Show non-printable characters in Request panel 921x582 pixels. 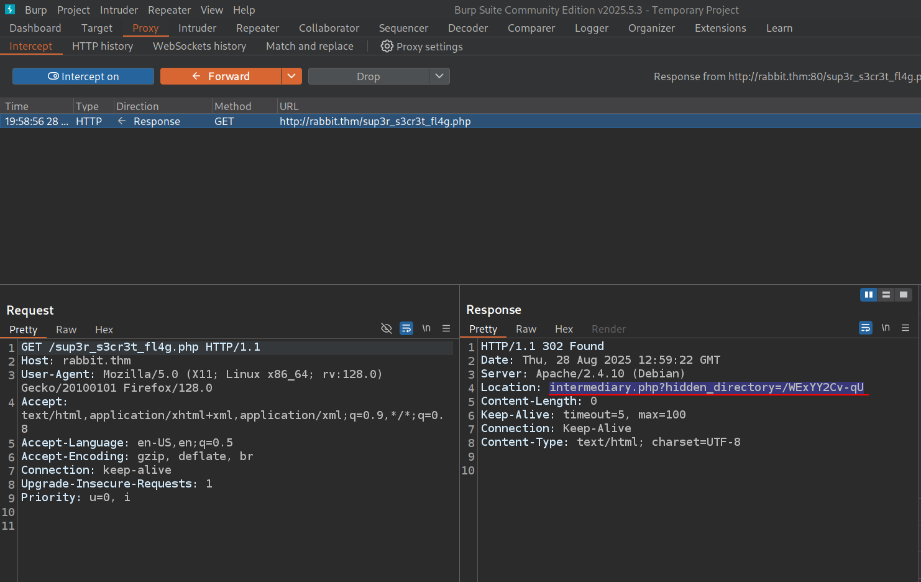tap(426, 328)
